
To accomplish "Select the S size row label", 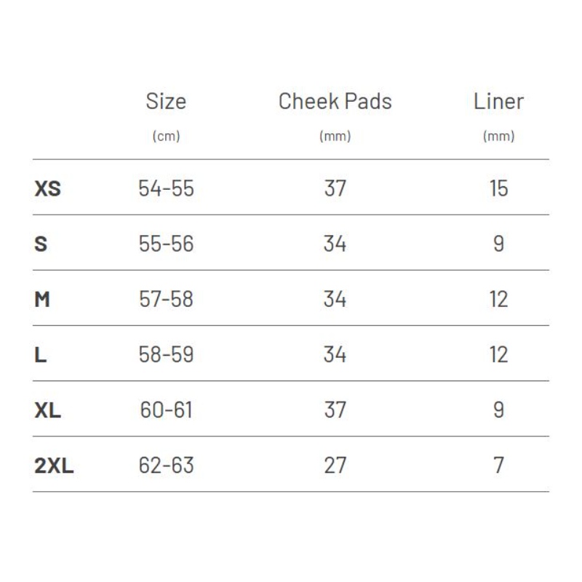I will (41, 244).
